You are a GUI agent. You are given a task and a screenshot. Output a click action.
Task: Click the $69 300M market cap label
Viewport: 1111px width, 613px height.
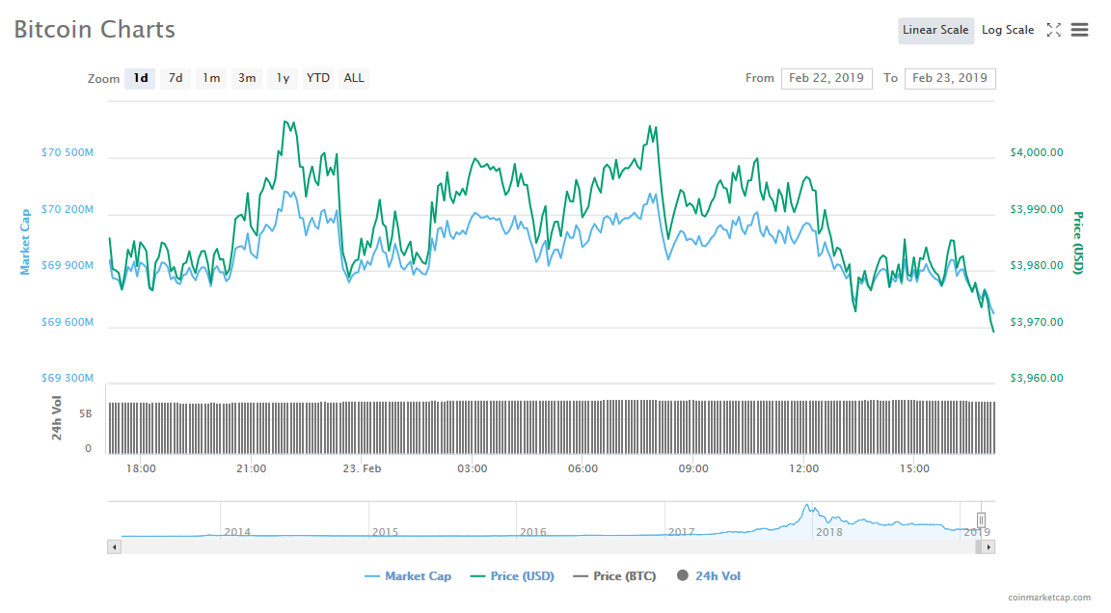[x=68, y=378]
